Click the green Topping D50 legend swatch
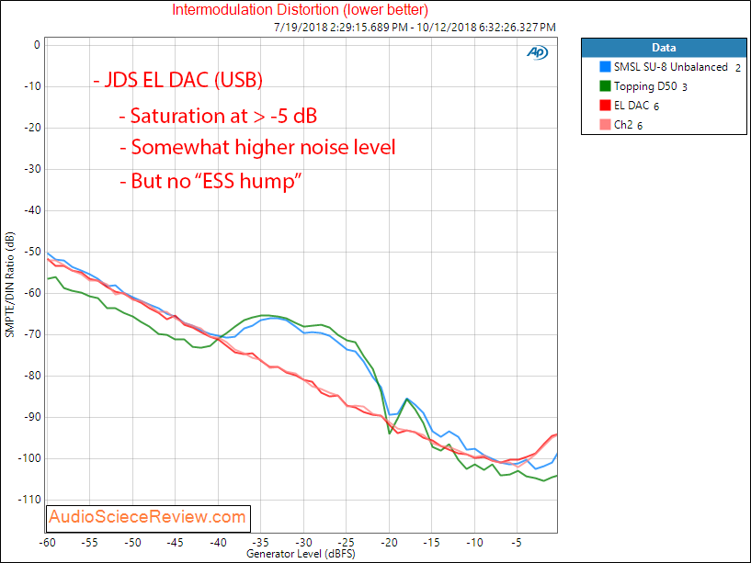 [x=606, y=86]
